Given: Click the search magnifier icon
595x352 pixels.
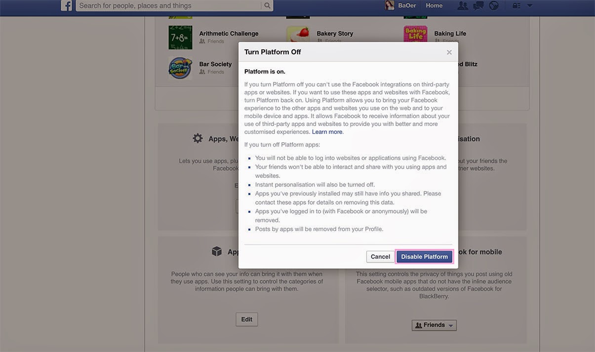Looking at the screenshot, I should tap(267, 5).
